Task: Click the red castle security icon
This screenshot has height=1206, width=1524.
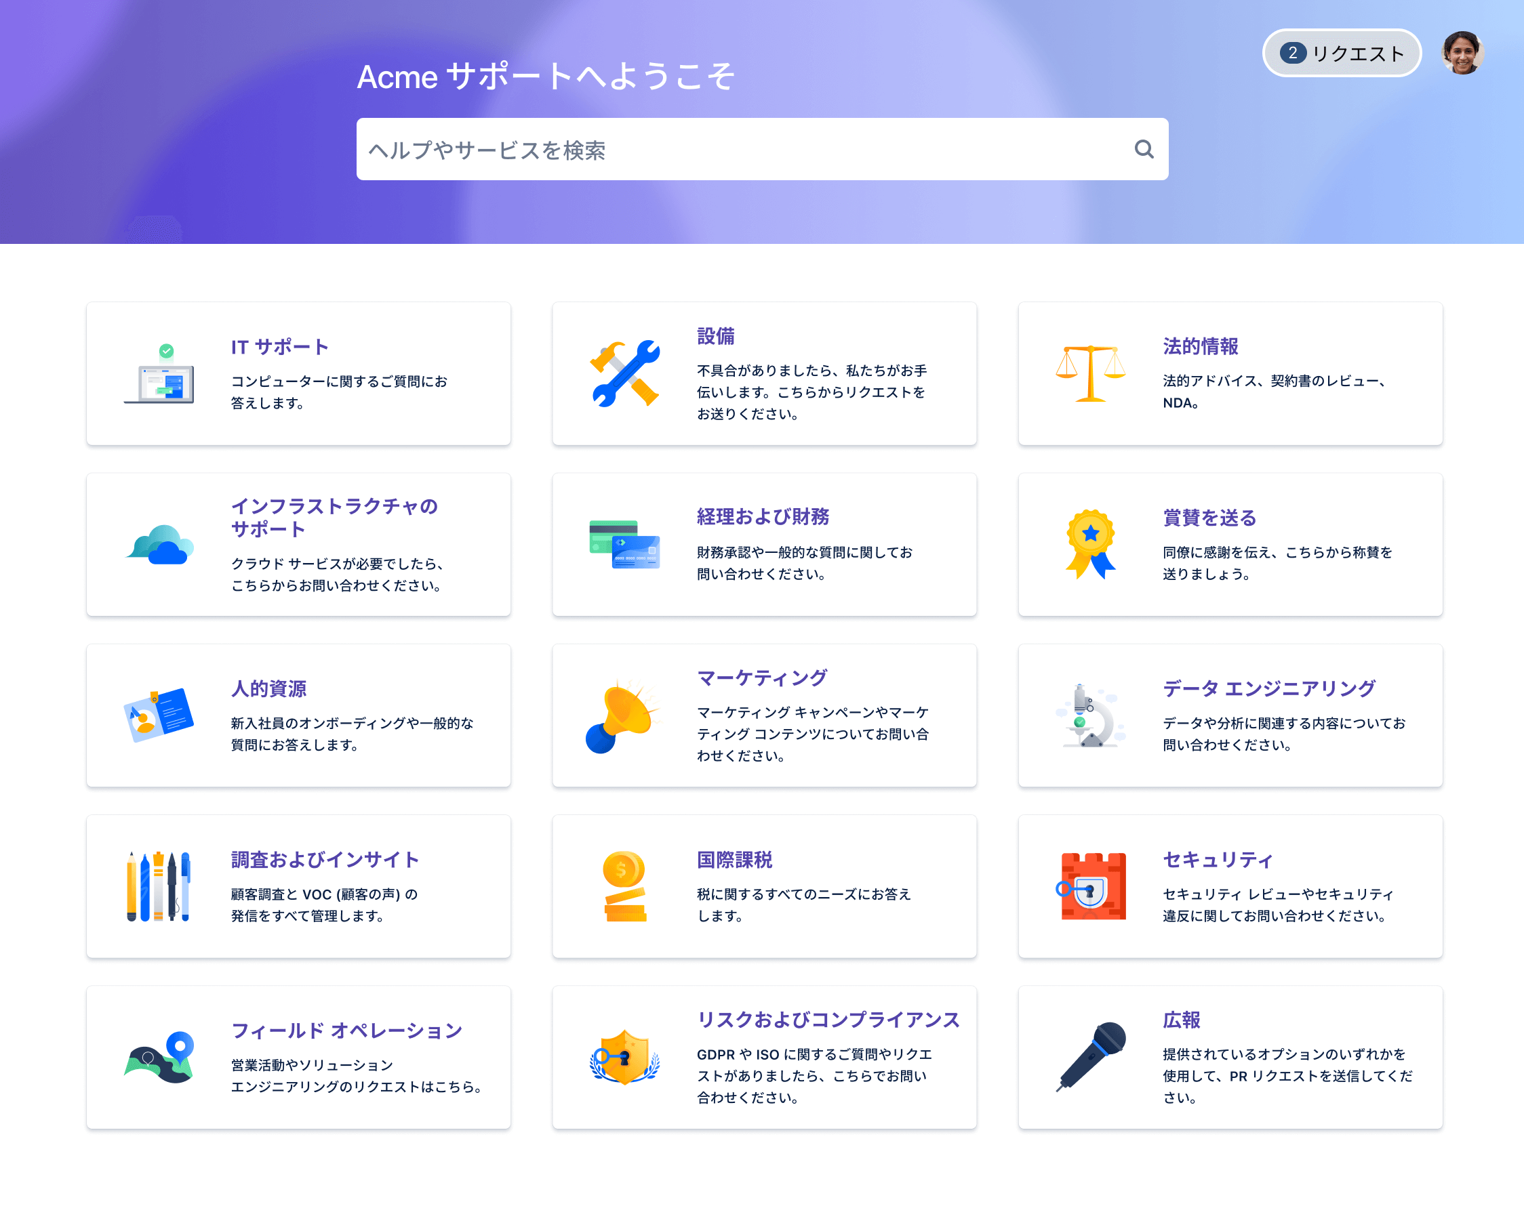Action: coord(1092,886)
